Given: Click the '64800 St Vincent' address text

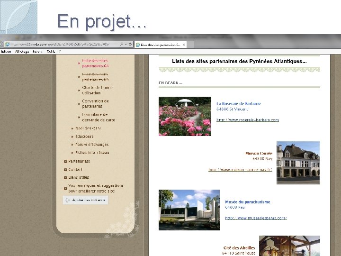Looking at the screenshot, I should 232,109.
